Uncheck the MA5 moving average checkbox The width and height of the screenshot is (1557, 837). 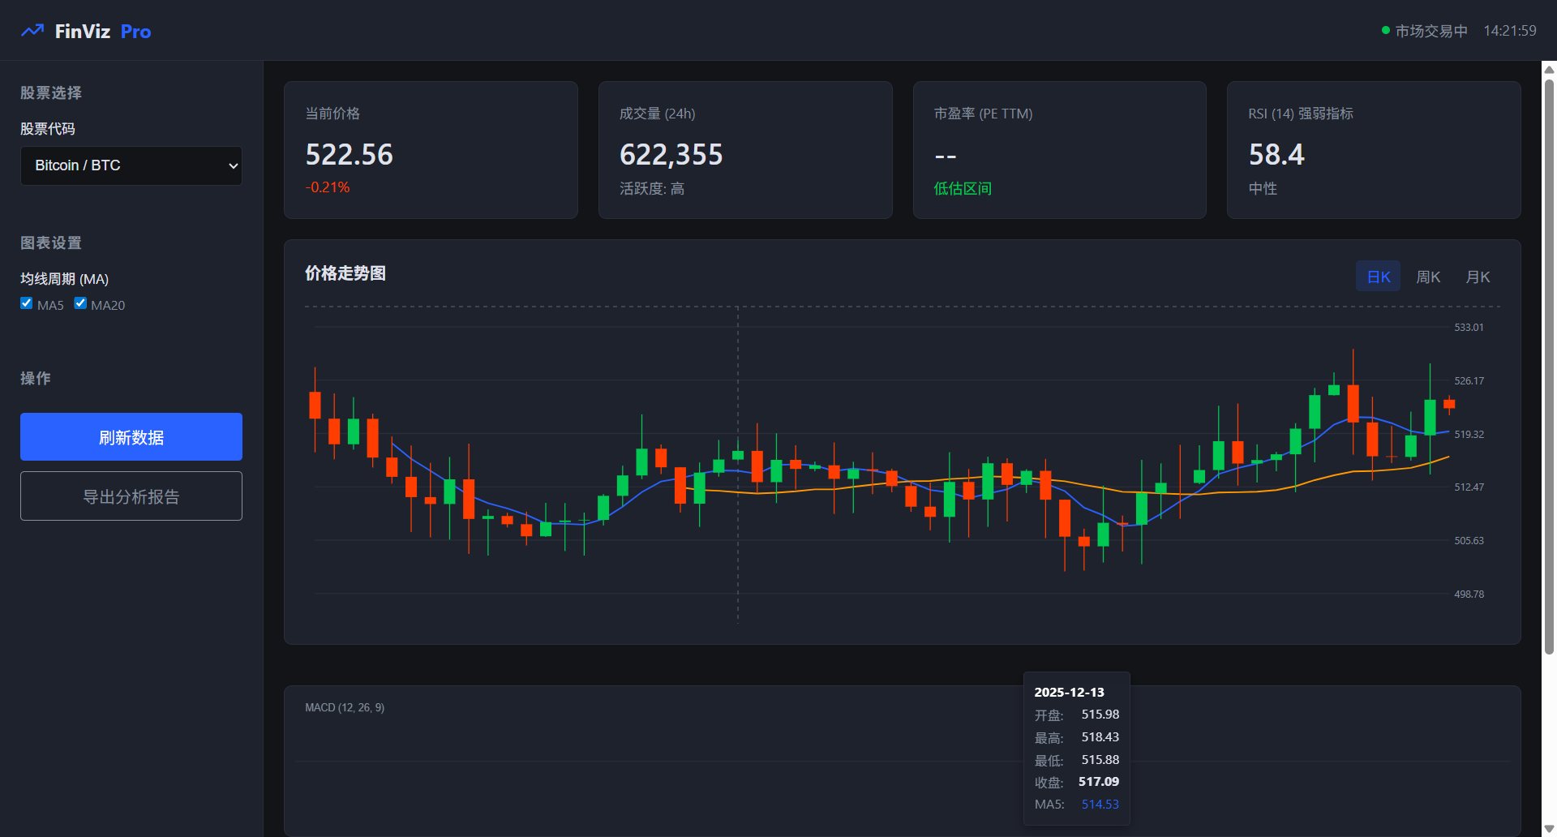click(x=27, y=303)
